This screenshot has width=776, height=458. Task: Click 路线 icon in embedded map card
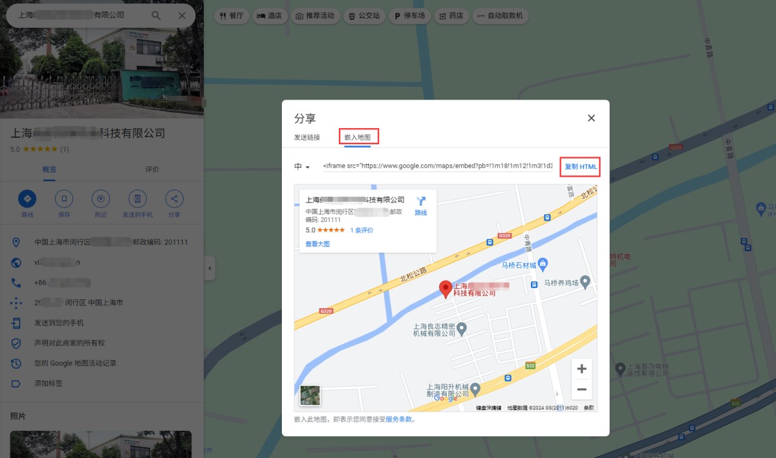click(x=421, y=202)
